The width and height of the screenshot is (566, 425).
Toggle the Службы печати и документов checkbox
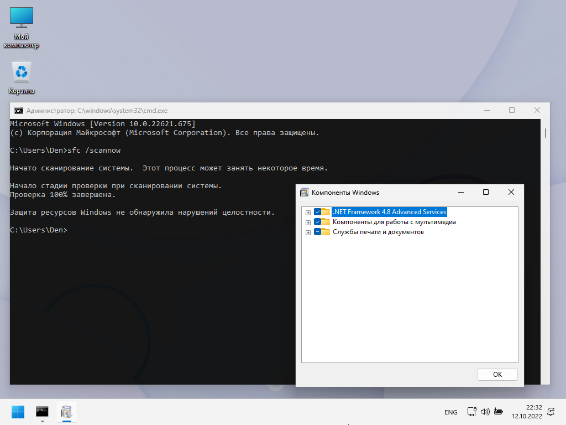(x=317, y=232)
